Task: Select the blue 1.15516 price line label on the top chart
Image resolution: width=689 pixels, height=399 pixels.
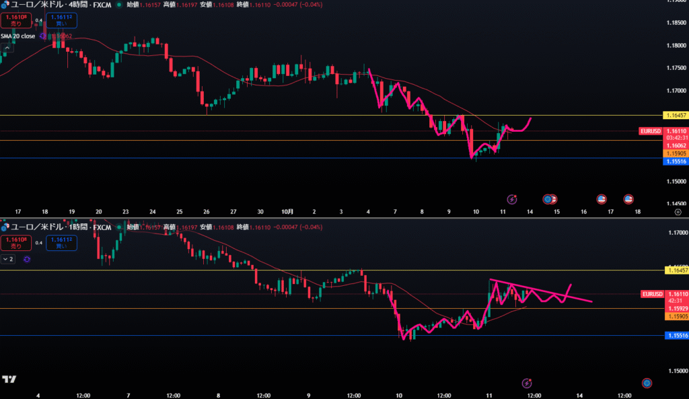Action: click(x=675, y=162)
